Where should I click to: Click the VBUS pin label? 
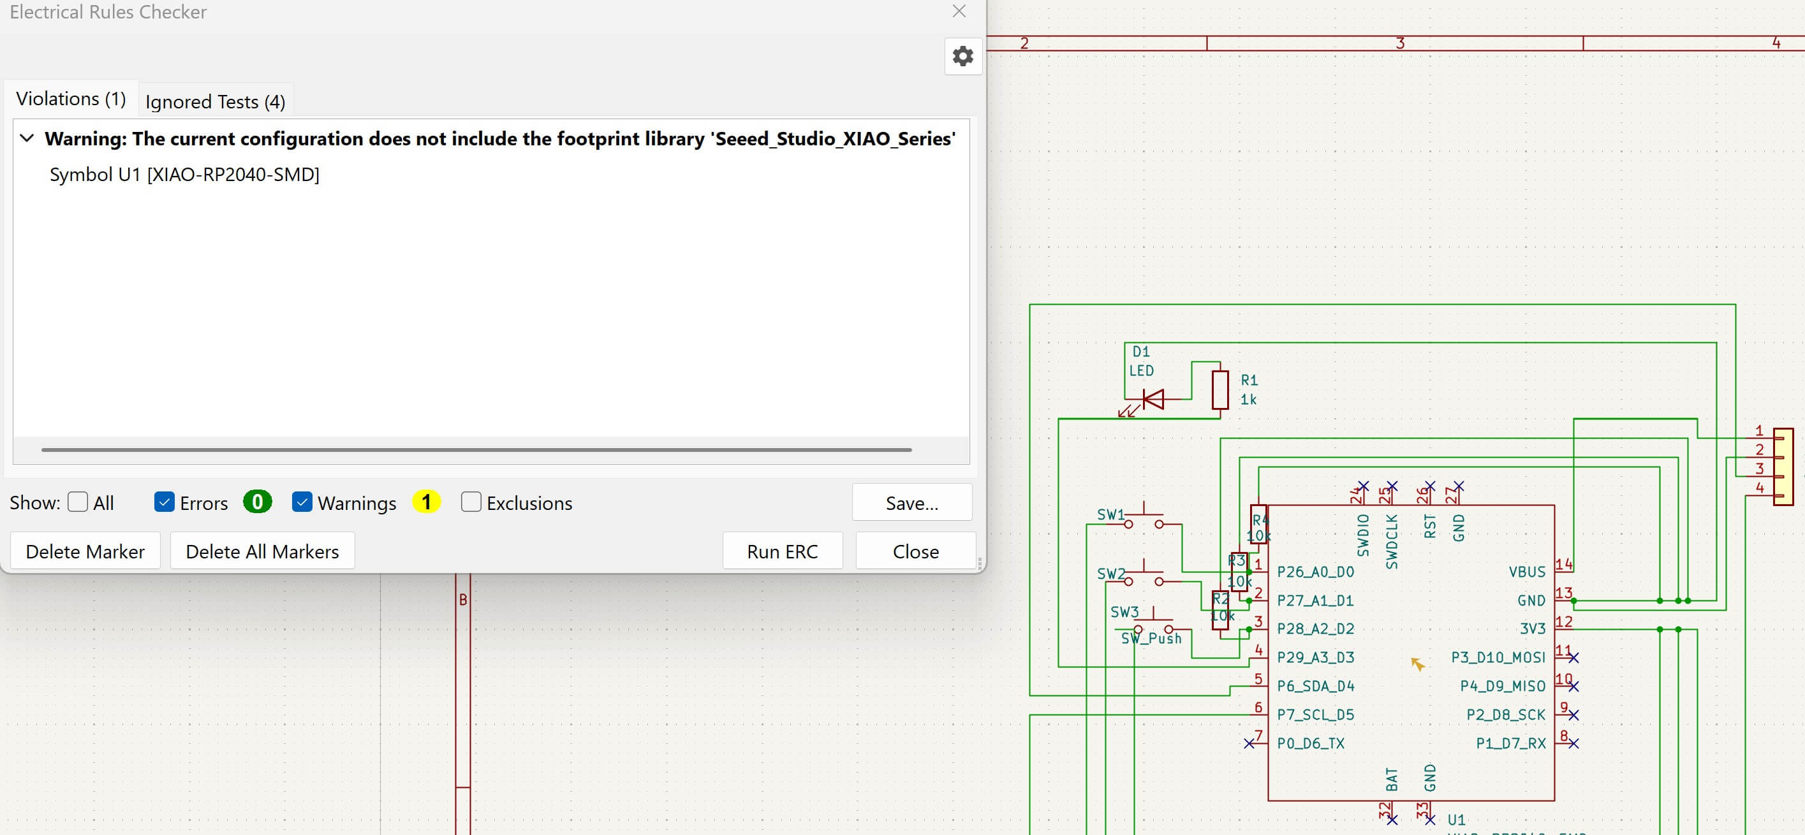1527,572
